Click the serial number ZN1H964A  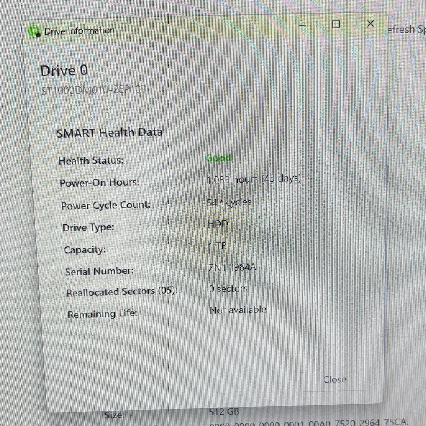pos(232,267)
